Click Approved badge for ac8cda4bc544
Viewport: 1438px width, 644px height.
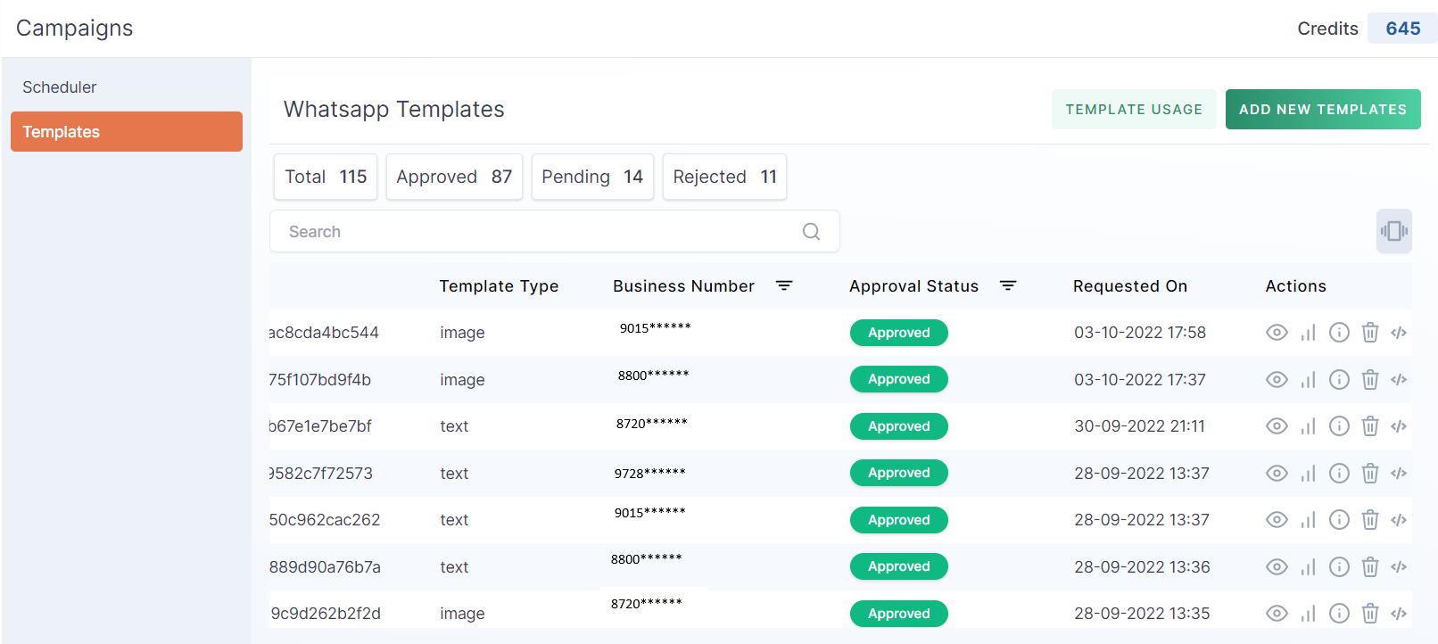coord(898,333)
